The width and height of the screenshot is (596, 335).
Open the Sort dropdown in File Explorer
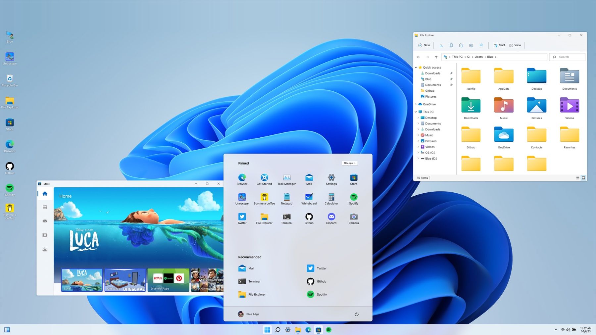tap(499, 45)
